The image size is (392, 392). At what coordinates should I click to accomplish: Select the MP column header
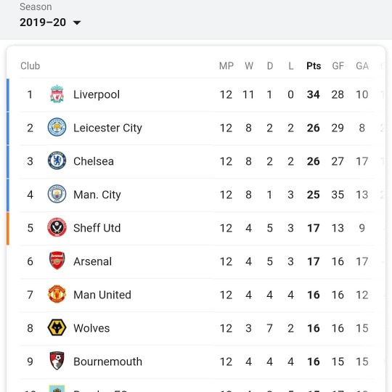point(226,66)
